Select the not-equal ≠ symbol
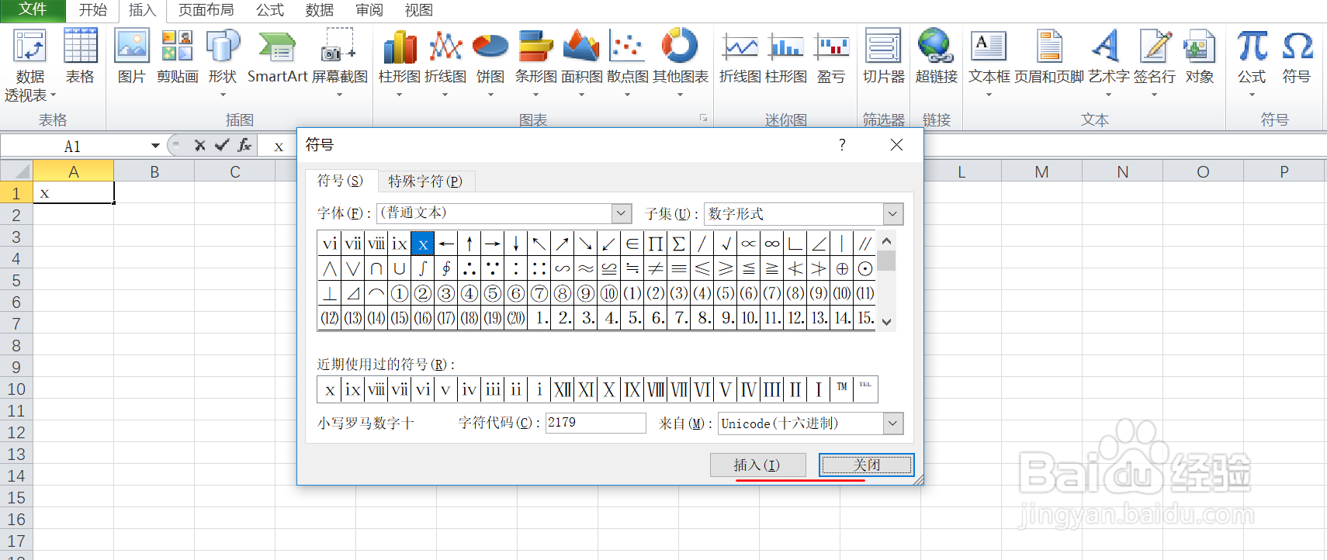1327x560 pixels. click(655, 268)
